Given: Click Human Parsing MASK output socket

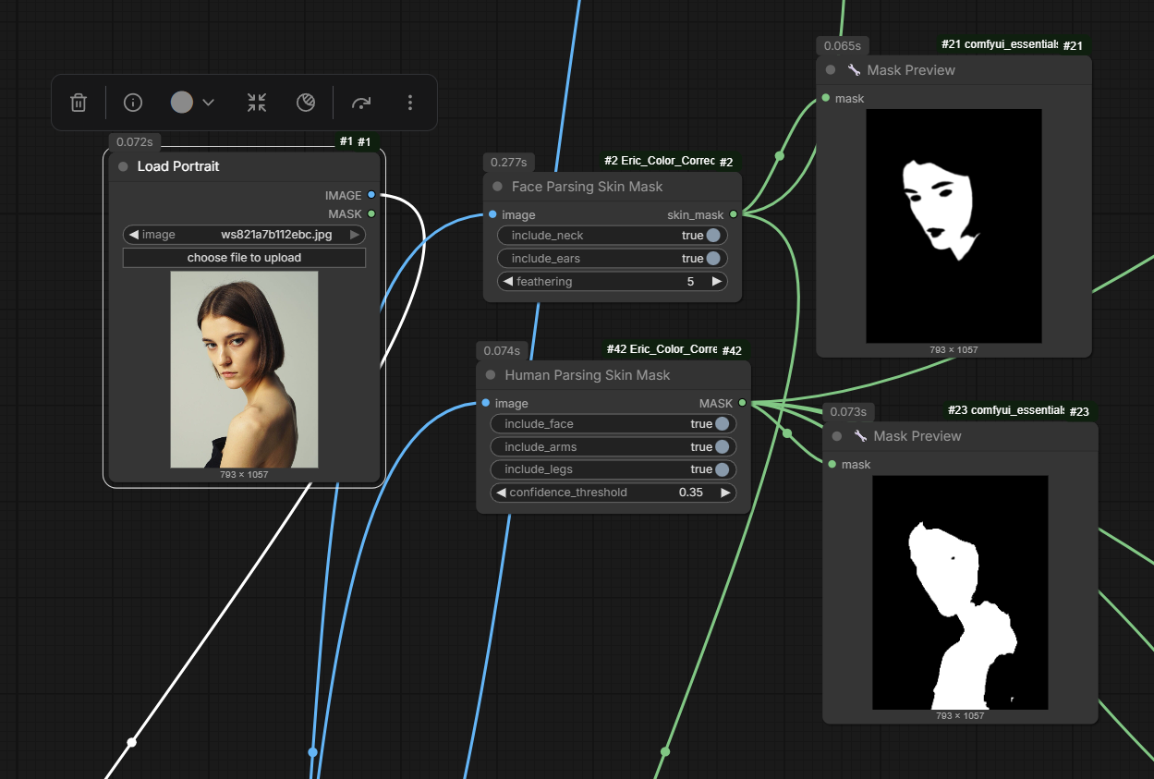Looking at the screenshot, I should pyautogui.click(x=742, y=403).
